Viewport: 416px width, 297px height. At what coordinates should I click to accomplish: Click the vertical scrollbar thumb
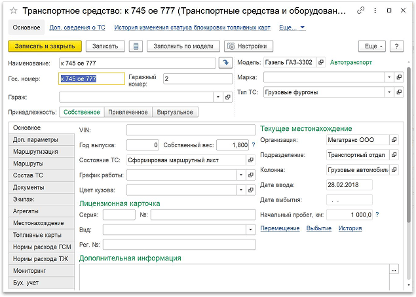click(409, 145)
